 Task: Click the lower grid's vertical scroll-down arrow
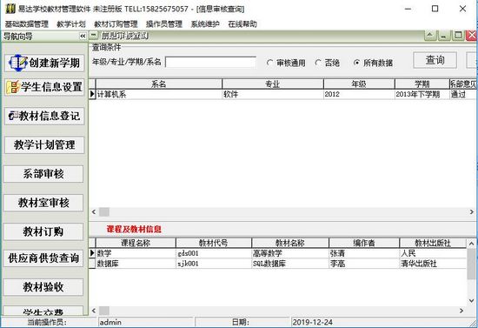coord(471,301)
